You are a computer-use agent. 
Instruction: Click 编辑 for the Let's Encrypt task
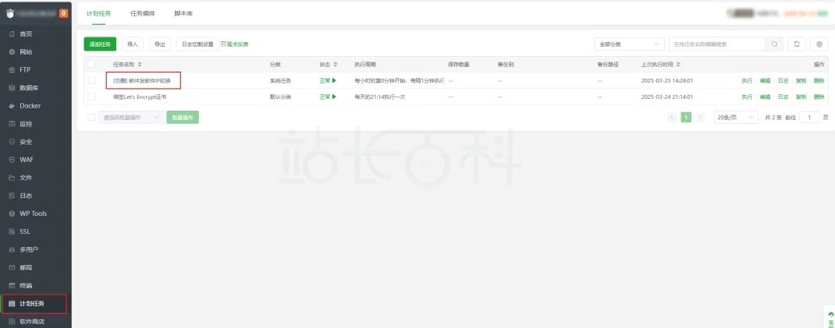coord(765,97)
